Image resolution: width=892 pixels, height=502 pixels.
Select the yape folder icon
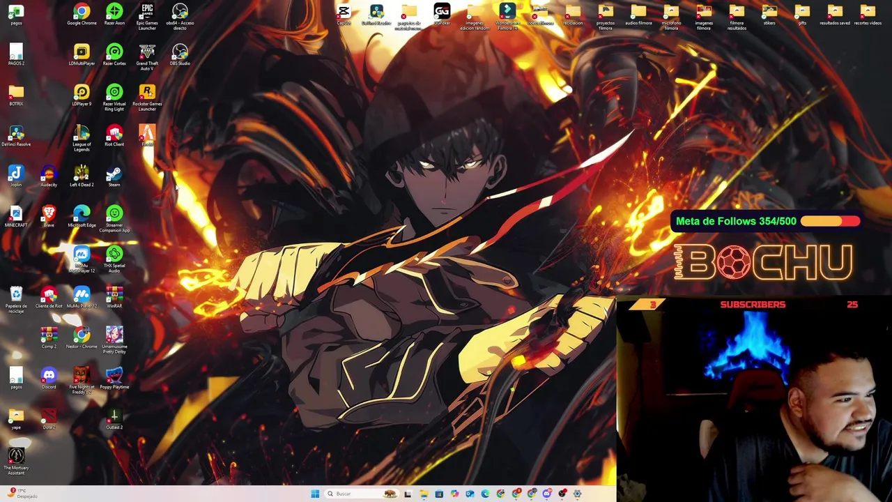click(x=16, y=419)
